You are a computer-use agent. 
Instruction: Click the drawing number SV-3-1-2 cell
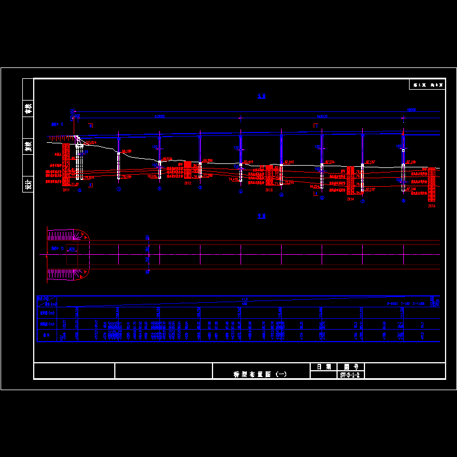tap(350, 375)
